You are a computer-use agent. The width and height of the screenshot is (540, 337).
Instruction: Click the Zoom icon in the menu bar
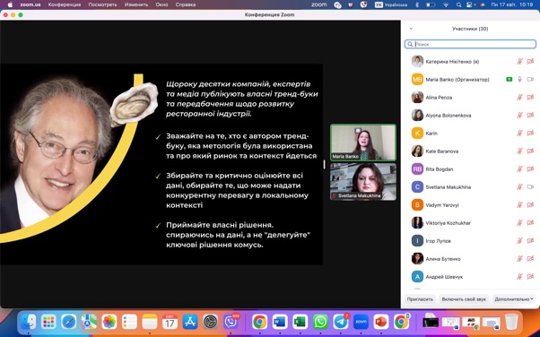(318, 4)
